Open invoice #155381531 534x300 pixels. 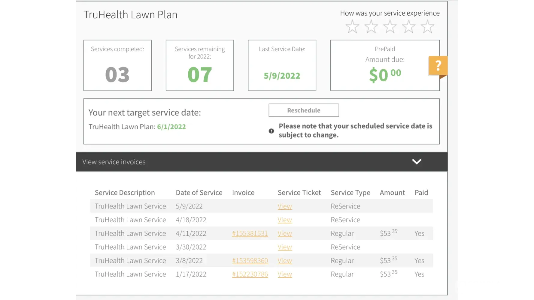click(250, 233)
